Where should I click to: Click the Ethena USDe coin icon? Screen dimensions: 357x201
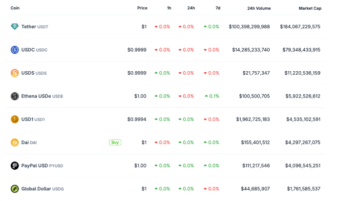click(x=15, y=96)
